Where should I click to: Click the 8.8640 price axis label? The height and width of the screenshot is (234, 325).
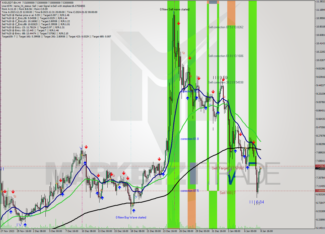click(x=320, y=111)
